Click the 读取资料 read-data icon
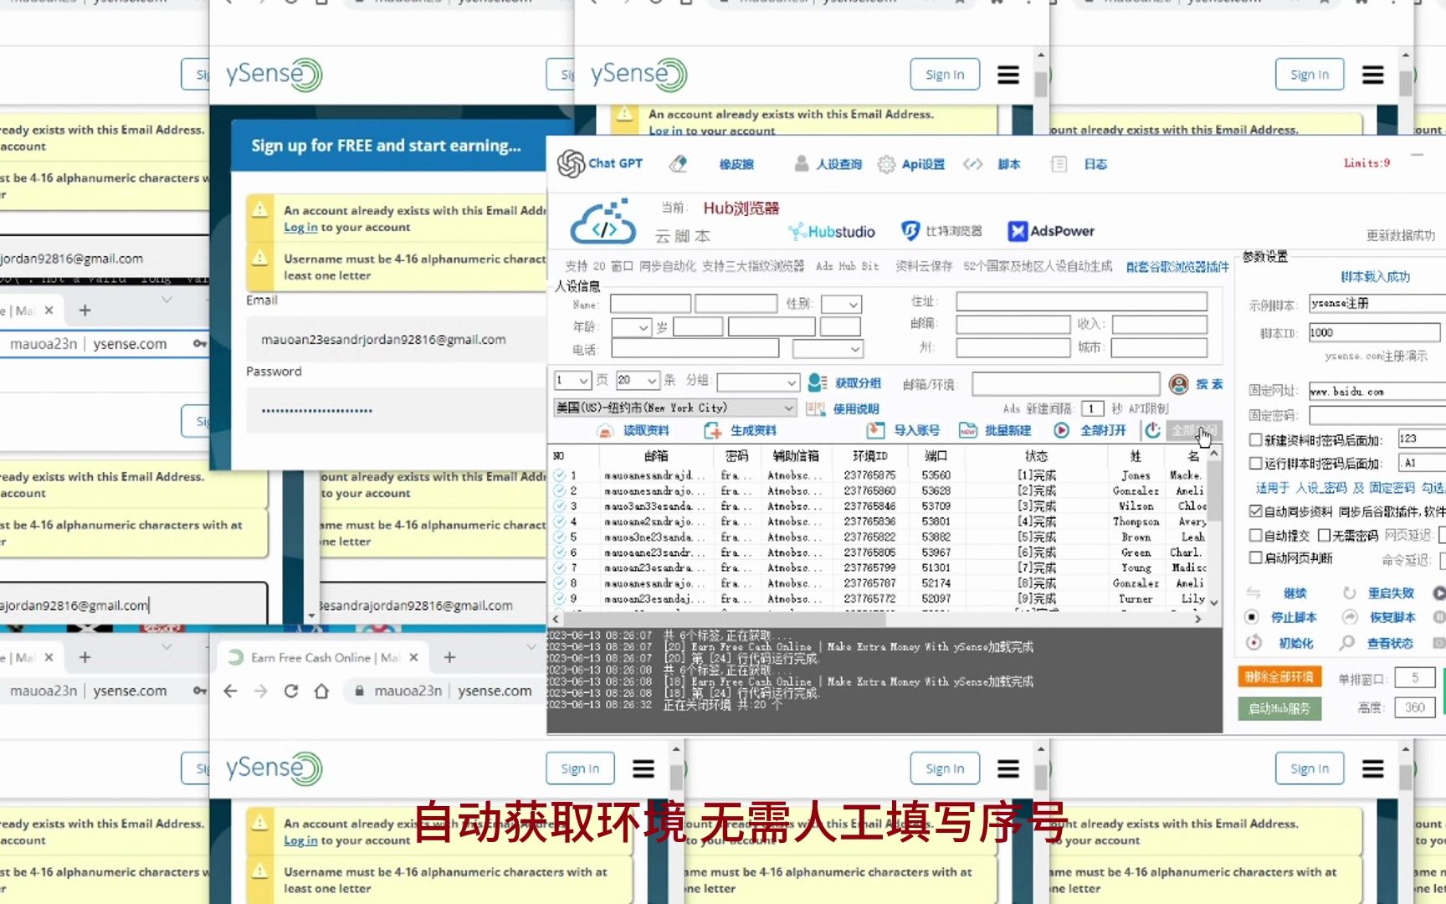The image size is (1446, 904). point(605,430)
